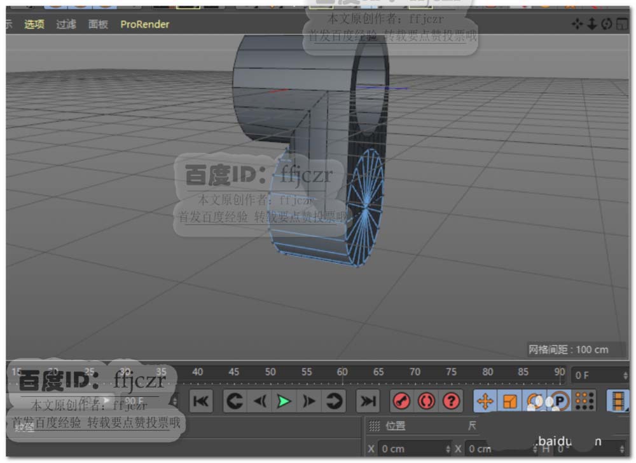Click the current frame field showing 0 F
The image size is (636, 463).
point(597,375)
